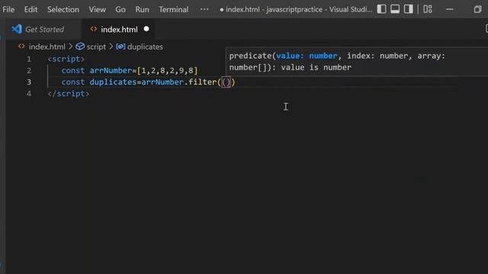Image resolution: width=488 pixels, height=274 pixels.
Task: Toggle the bottom panel layout icon
Action: [395, 9]
